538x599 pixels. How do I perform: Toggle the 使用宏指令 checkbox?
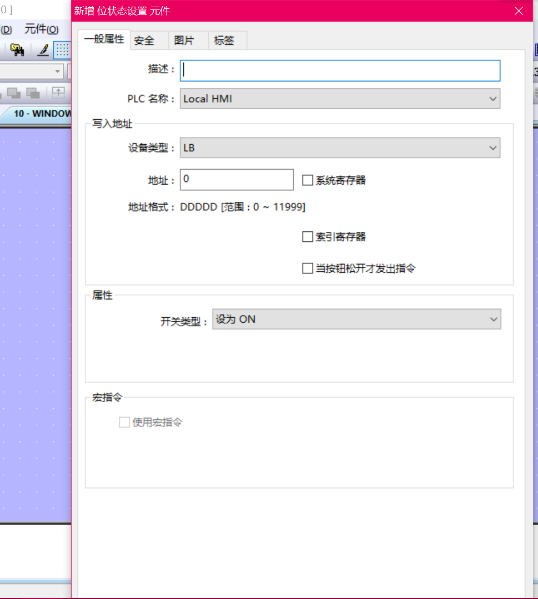click(124, 423)
